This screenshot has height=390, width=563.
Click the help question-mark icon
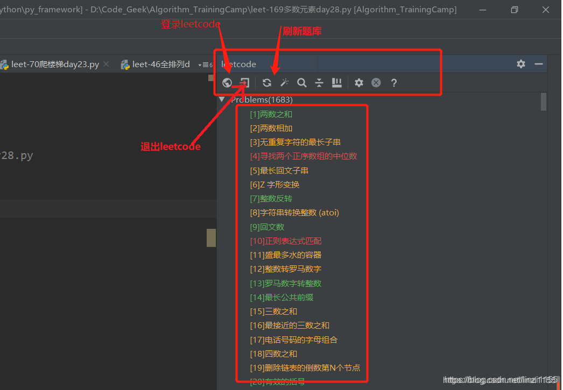point(393,83)
